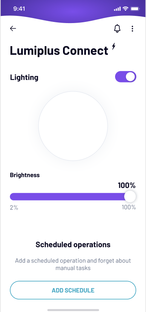The image size is (146, 312).
Task: Tap the 100% maximum label under slider
Action: tap(129, 207)
